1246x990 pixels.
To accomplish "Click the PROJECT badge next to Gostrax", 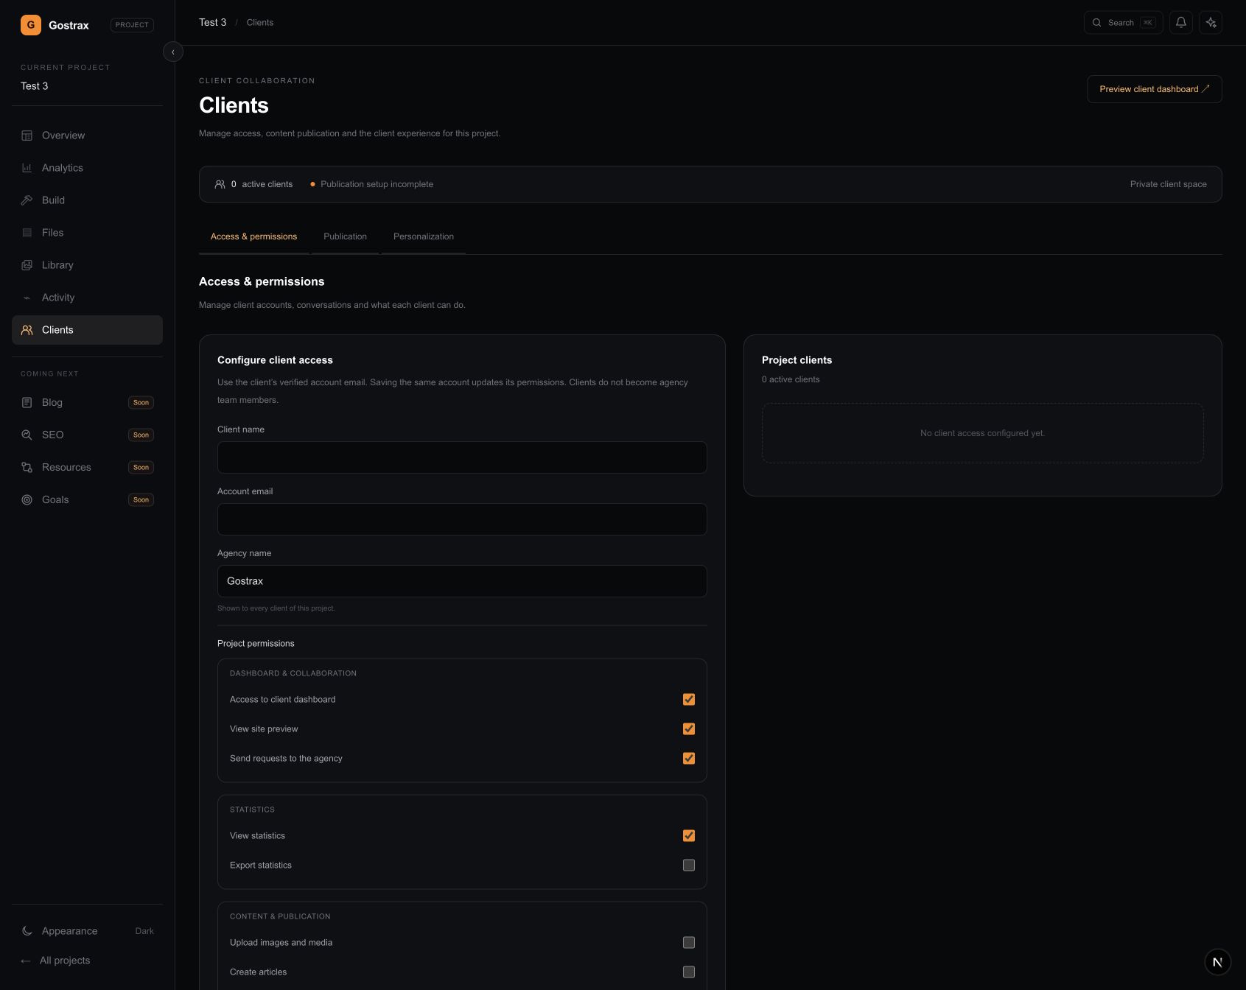I will tap(132, 25).
